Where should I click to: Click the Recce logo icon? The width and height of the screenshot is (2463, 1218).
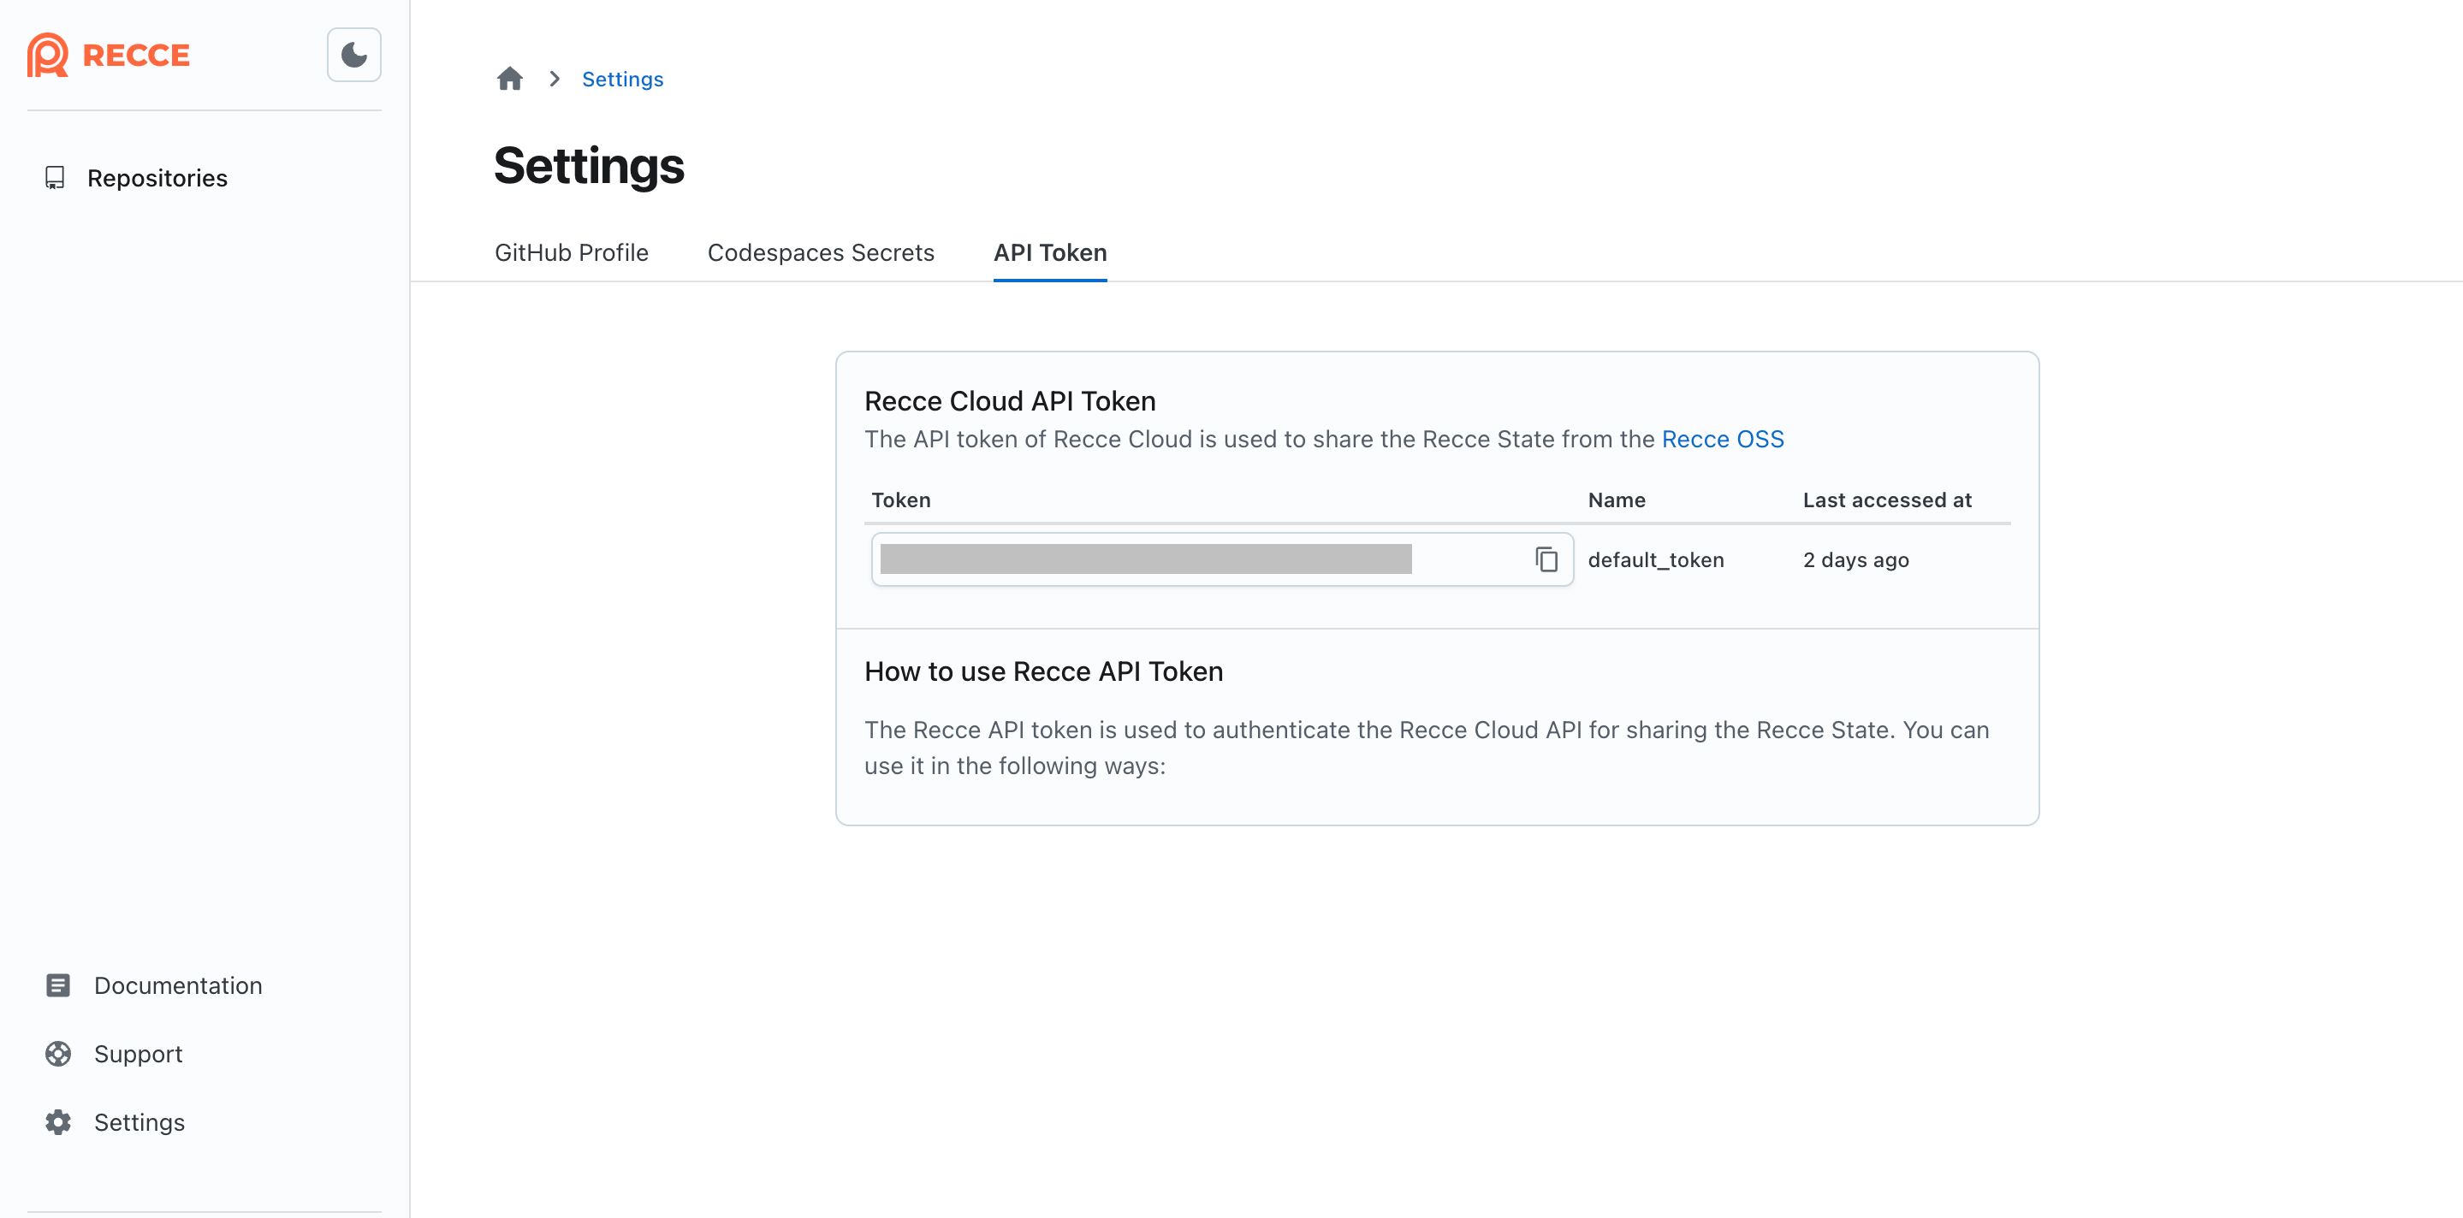47,55
